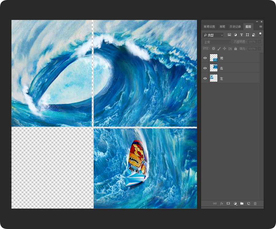Switch to the 画笔 tab

[x=222, y=27]
